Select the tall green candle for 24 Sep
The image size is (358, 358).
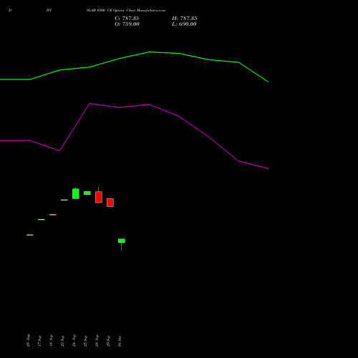(x=76, y=193)
